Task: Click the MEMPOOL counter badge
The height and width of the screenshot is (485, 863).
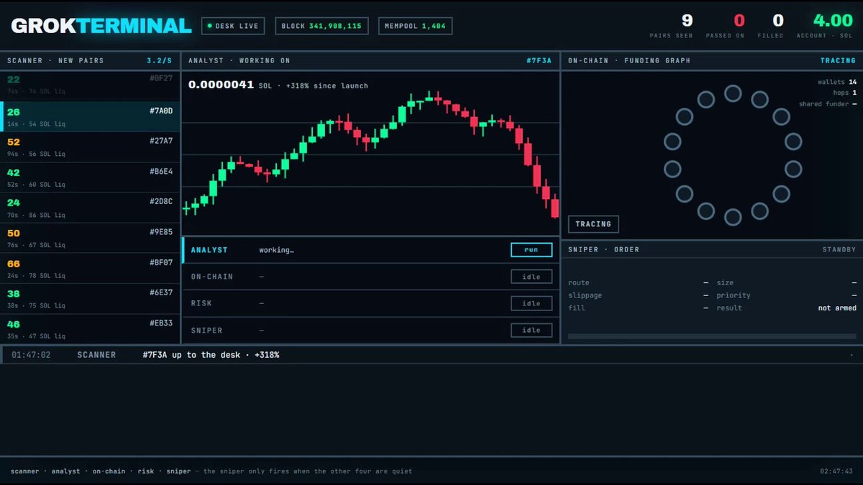Action: (x=415, y=26)
